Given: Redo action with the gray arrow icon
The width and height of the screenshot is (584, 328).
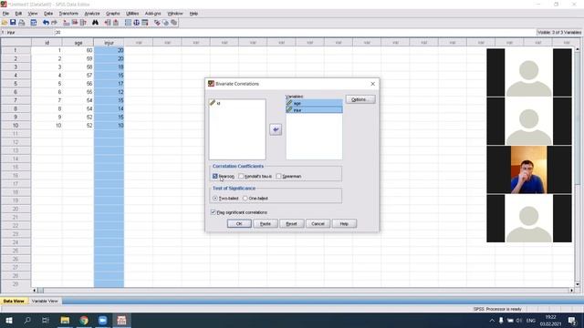Looking at the screenshot, I should click(55, 23).
